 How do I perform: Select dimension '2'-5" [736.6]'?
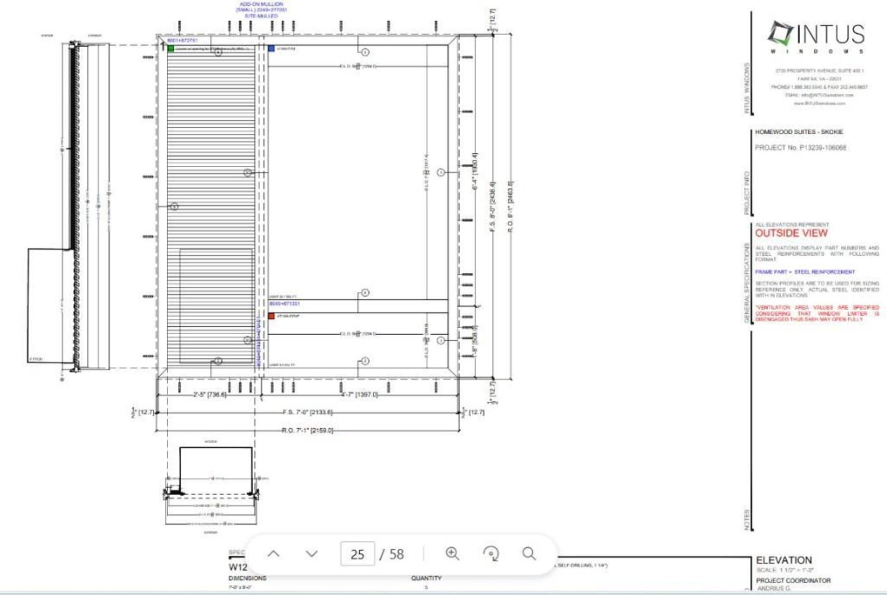(x=210, y=395)
